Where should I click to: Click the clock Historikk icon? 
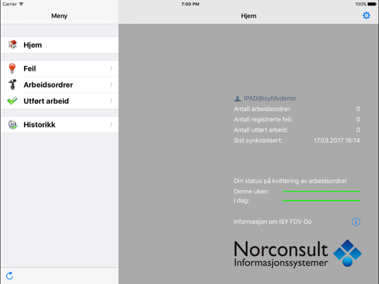[12, 124]
